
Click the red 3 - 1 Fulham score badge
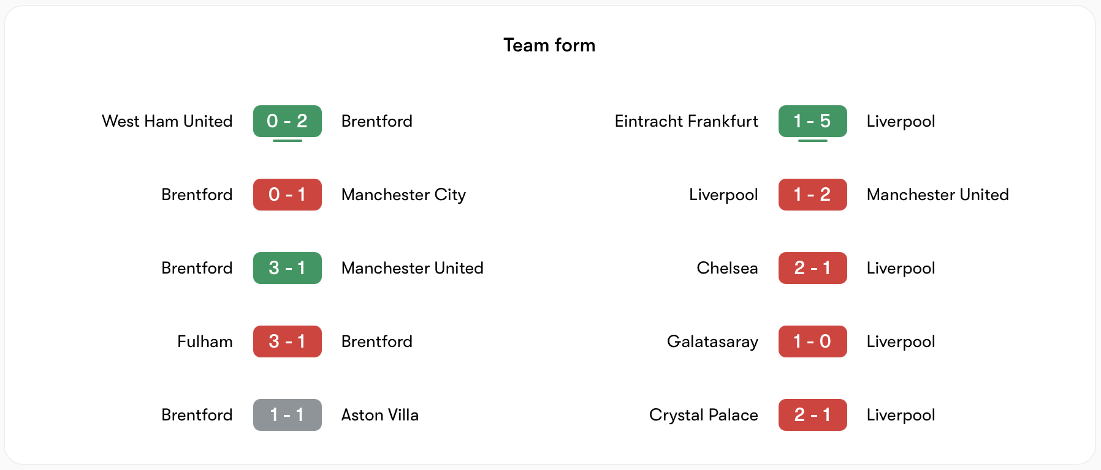287,341
